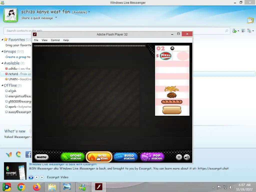Click the Action Center flag tray icon

coord(219,187)
